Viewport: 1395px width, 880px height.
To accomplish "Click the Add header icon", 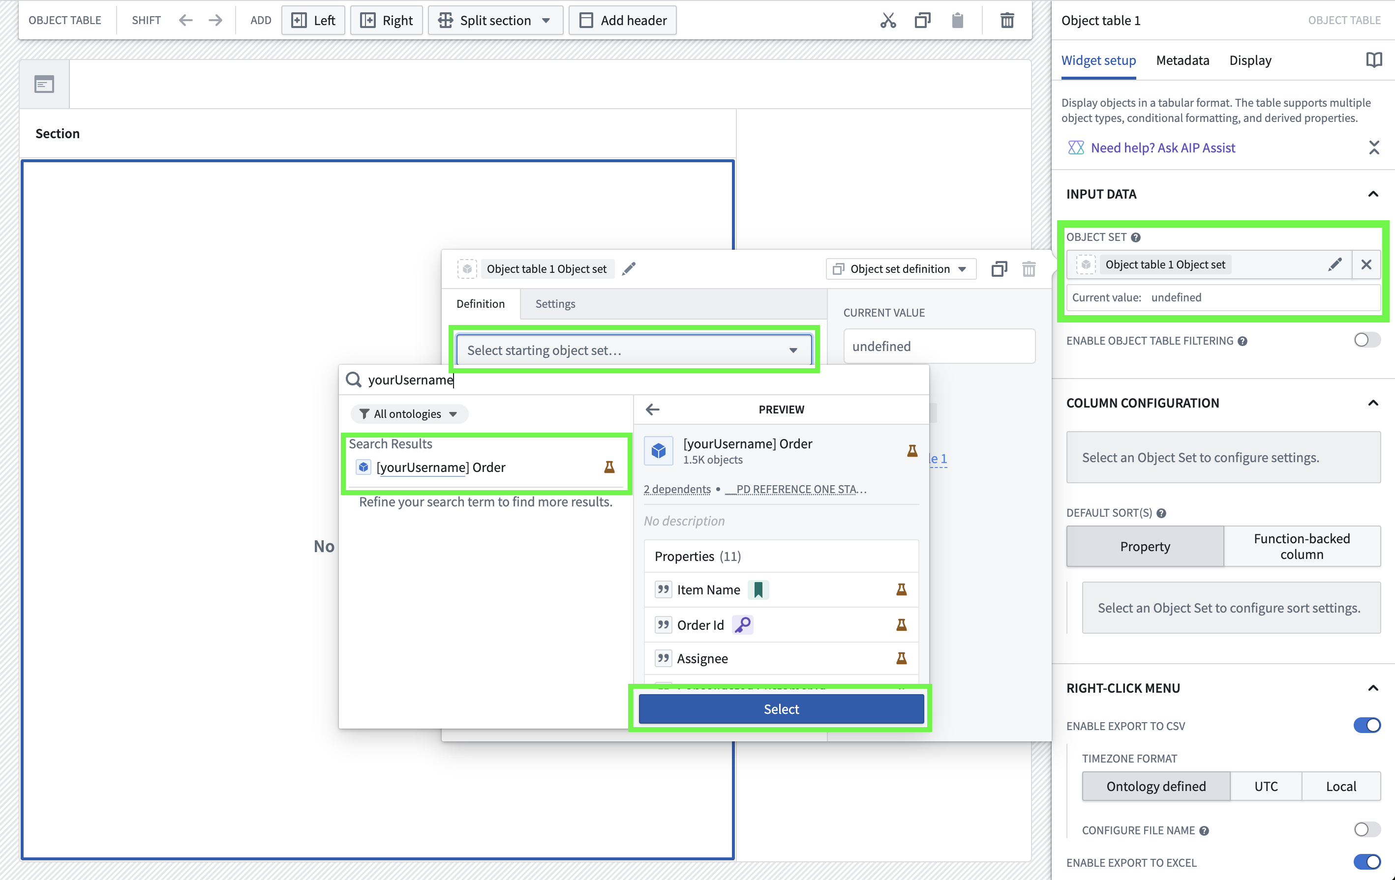I will [586, 20].
